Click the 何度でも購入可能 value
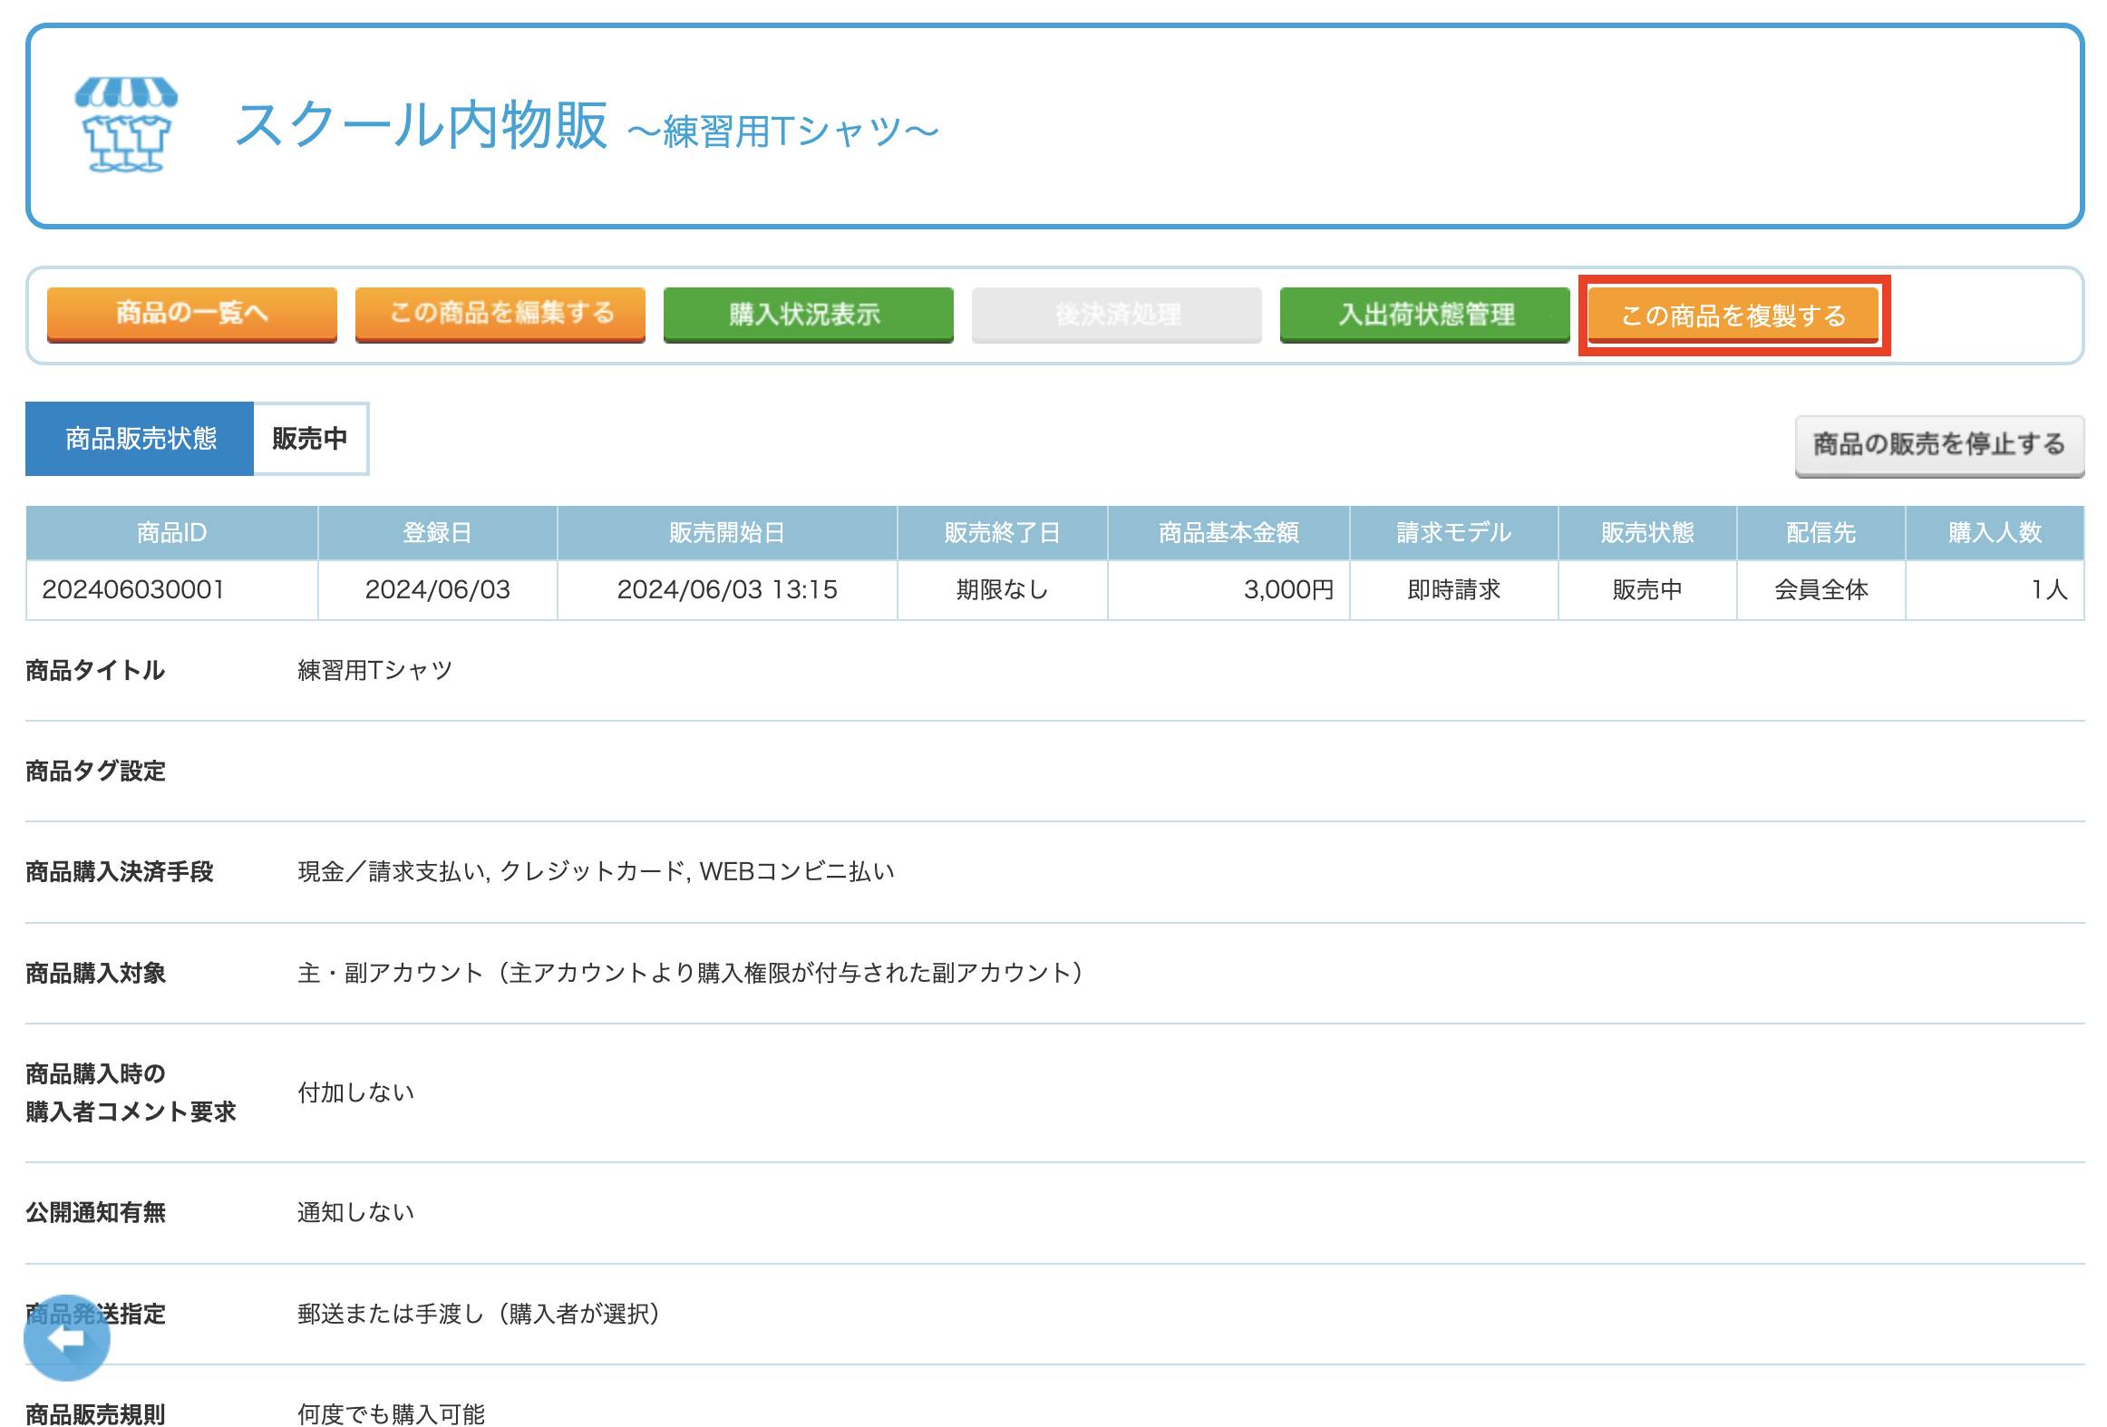The height and width of the screenshot is (1427, 2107). [x=392, y=1414]
